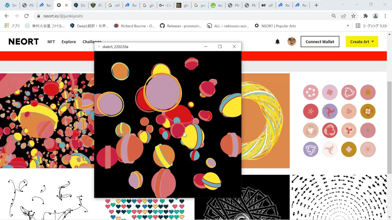Click Connect Wallet button
This screenshot has height=220, width=392.
point(320,42)
